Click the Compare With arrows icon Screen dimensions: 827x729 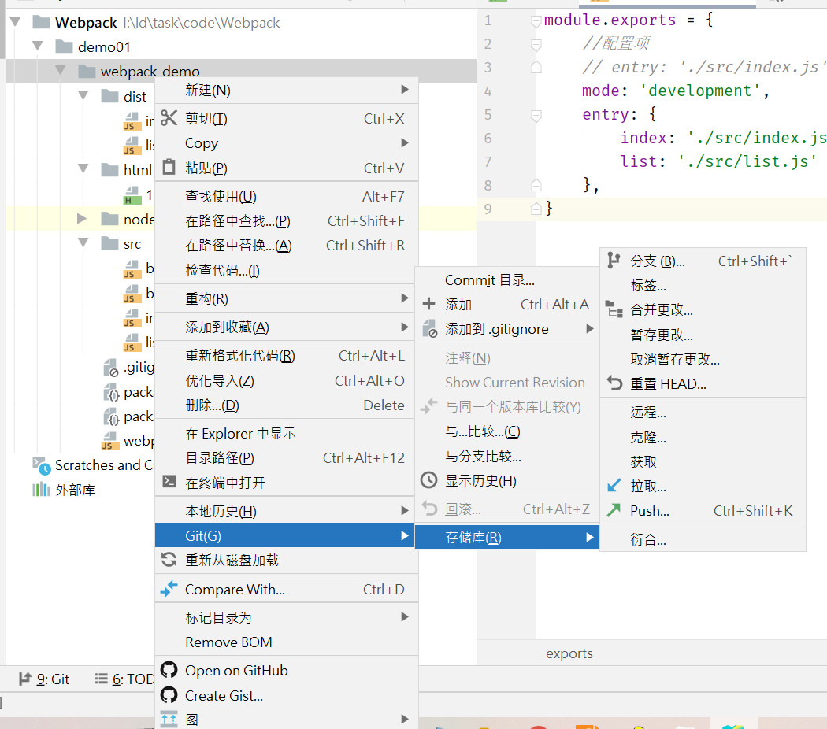169,588
